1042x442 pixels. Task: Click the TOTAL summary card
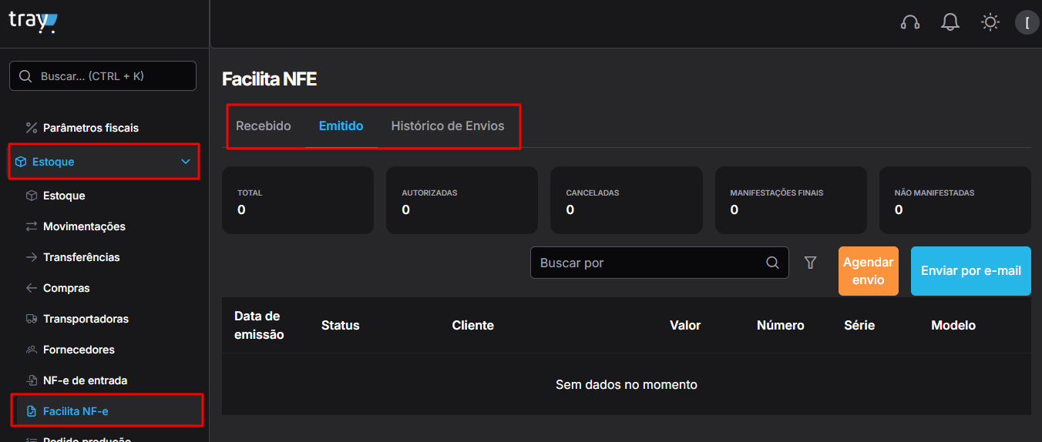pyautogui.click(x=297, y=200)
